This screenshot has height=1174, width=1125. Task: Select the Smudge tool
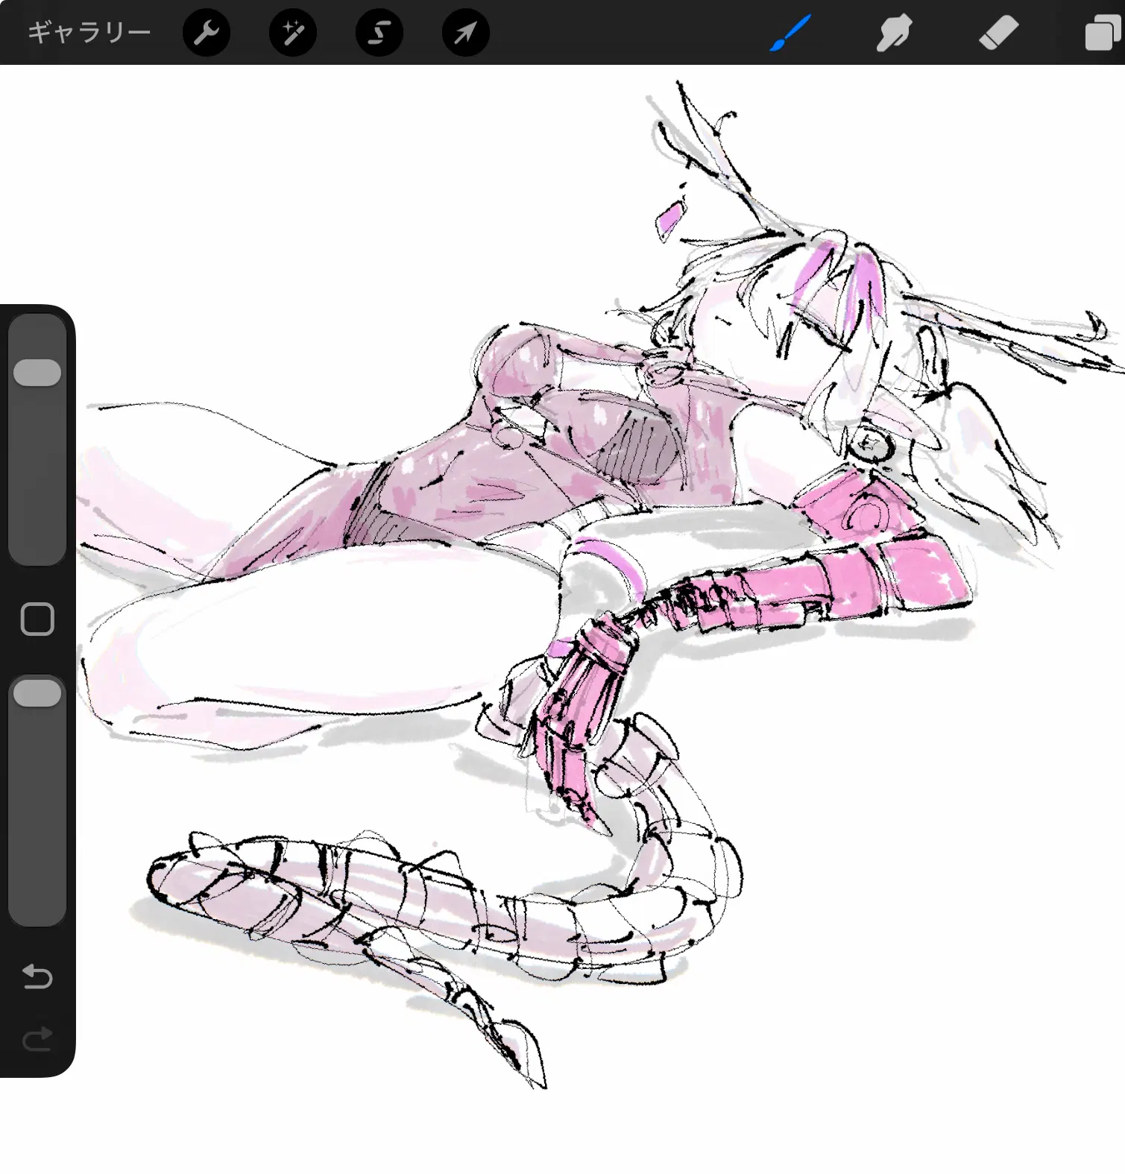(894, 33)
